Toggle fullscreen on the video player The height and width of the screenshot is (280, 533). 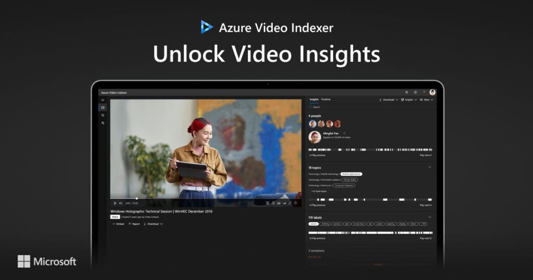pos(290,203)
